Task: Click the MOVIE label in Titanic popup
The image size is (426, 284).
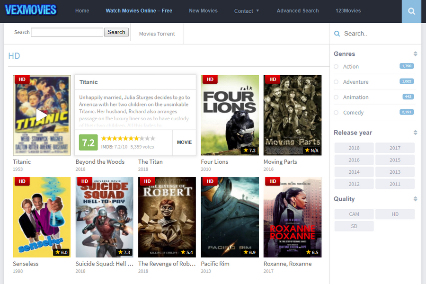Action: [x=184, y=142]
